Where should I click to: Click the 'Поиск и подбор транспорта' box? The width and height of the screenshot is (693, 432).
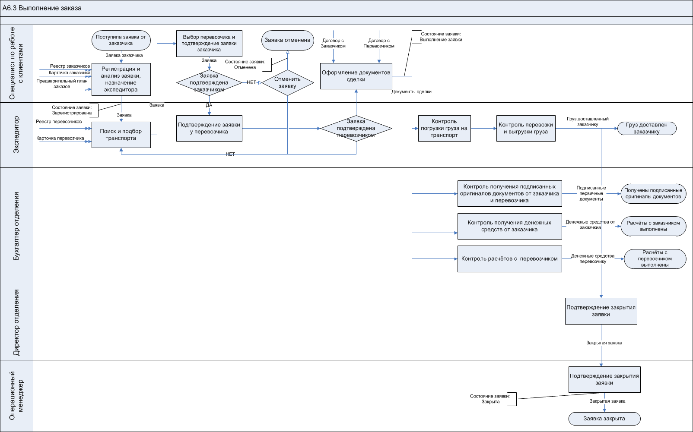(121, 135)
